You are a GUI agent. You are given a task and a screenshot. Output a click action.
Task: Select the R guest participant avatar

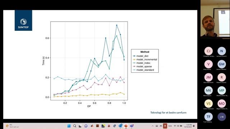pos(222,77)
